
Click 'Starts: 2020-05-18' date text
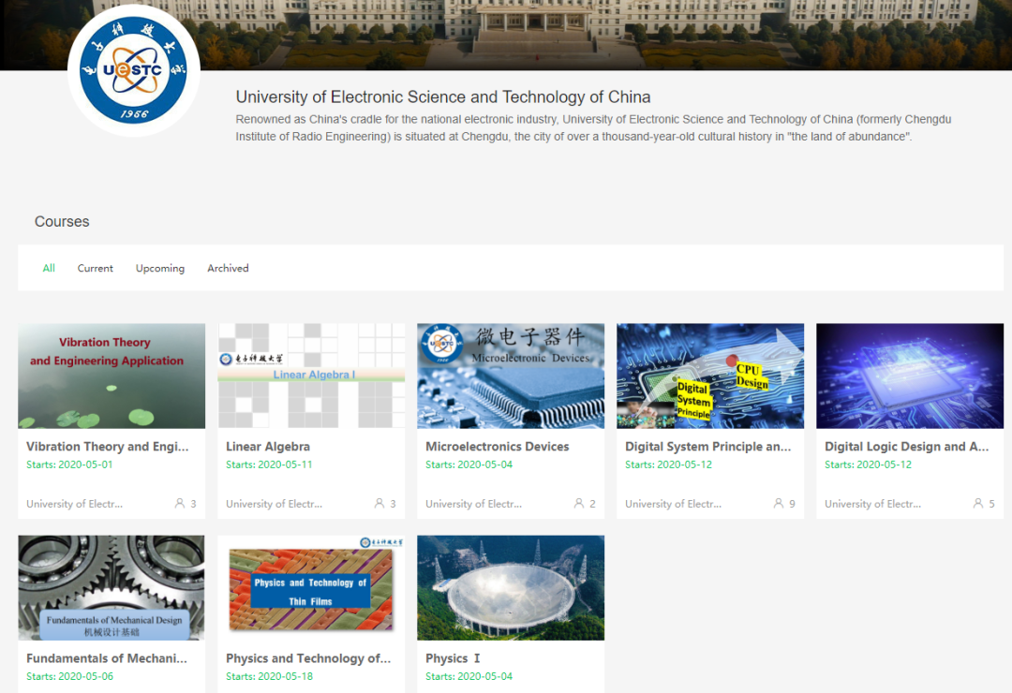point(269,676)
